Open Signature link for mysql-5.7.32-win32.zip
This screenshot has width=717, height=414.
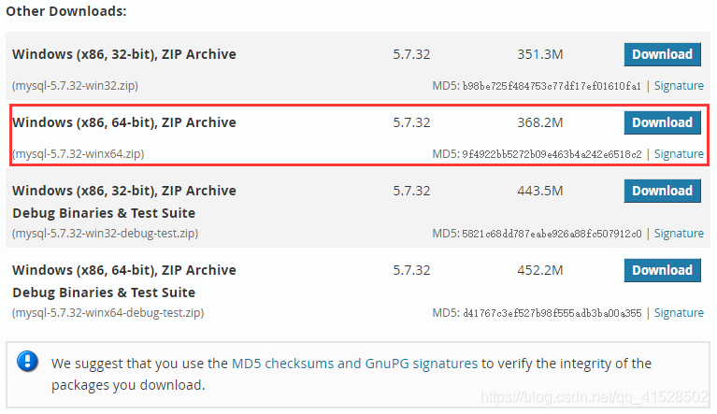click(x=679, y=85)
